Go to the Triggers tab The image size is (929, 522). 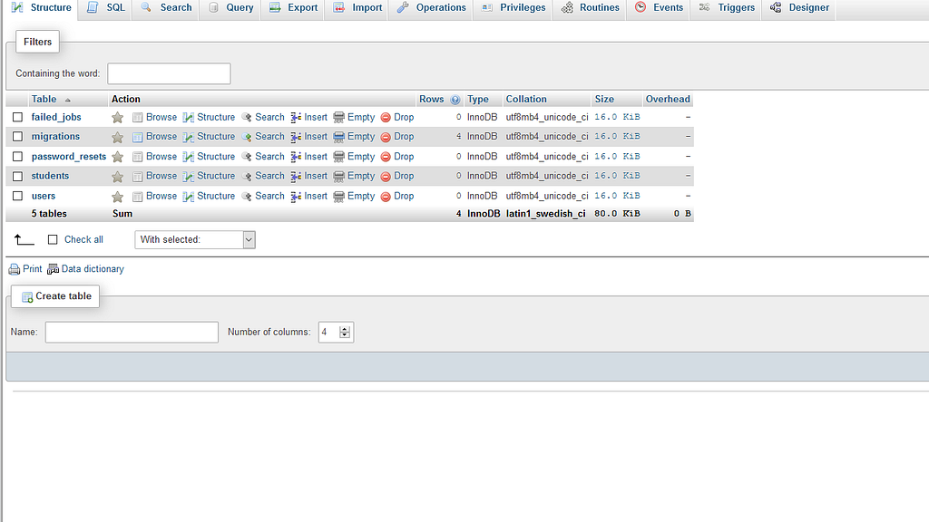726,8
